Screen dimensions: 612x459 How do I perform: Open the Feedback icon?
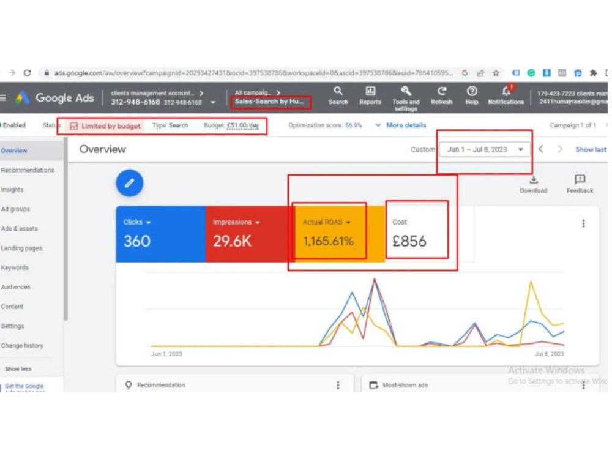(x=580, y=185)
